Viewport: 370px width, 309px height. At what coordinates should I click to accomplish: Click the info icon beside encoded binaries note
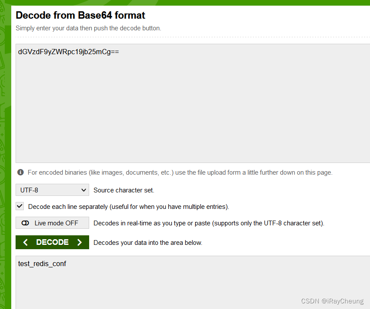20,172
